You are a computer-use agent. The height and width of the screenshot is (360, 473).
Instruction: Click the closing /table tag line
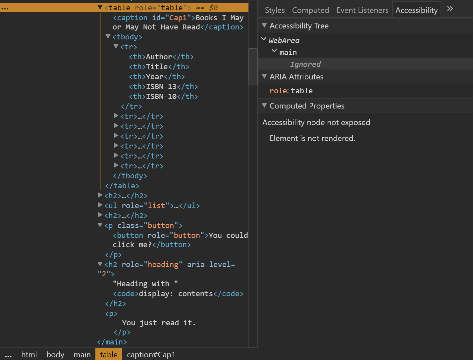point(122,186)
